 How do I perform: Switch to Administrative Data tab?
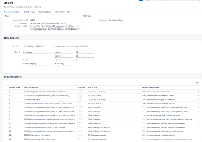point(63,12)
